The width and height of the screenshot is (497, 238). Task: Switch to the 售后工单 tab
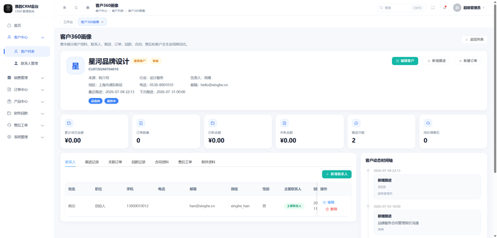point(185,162)
